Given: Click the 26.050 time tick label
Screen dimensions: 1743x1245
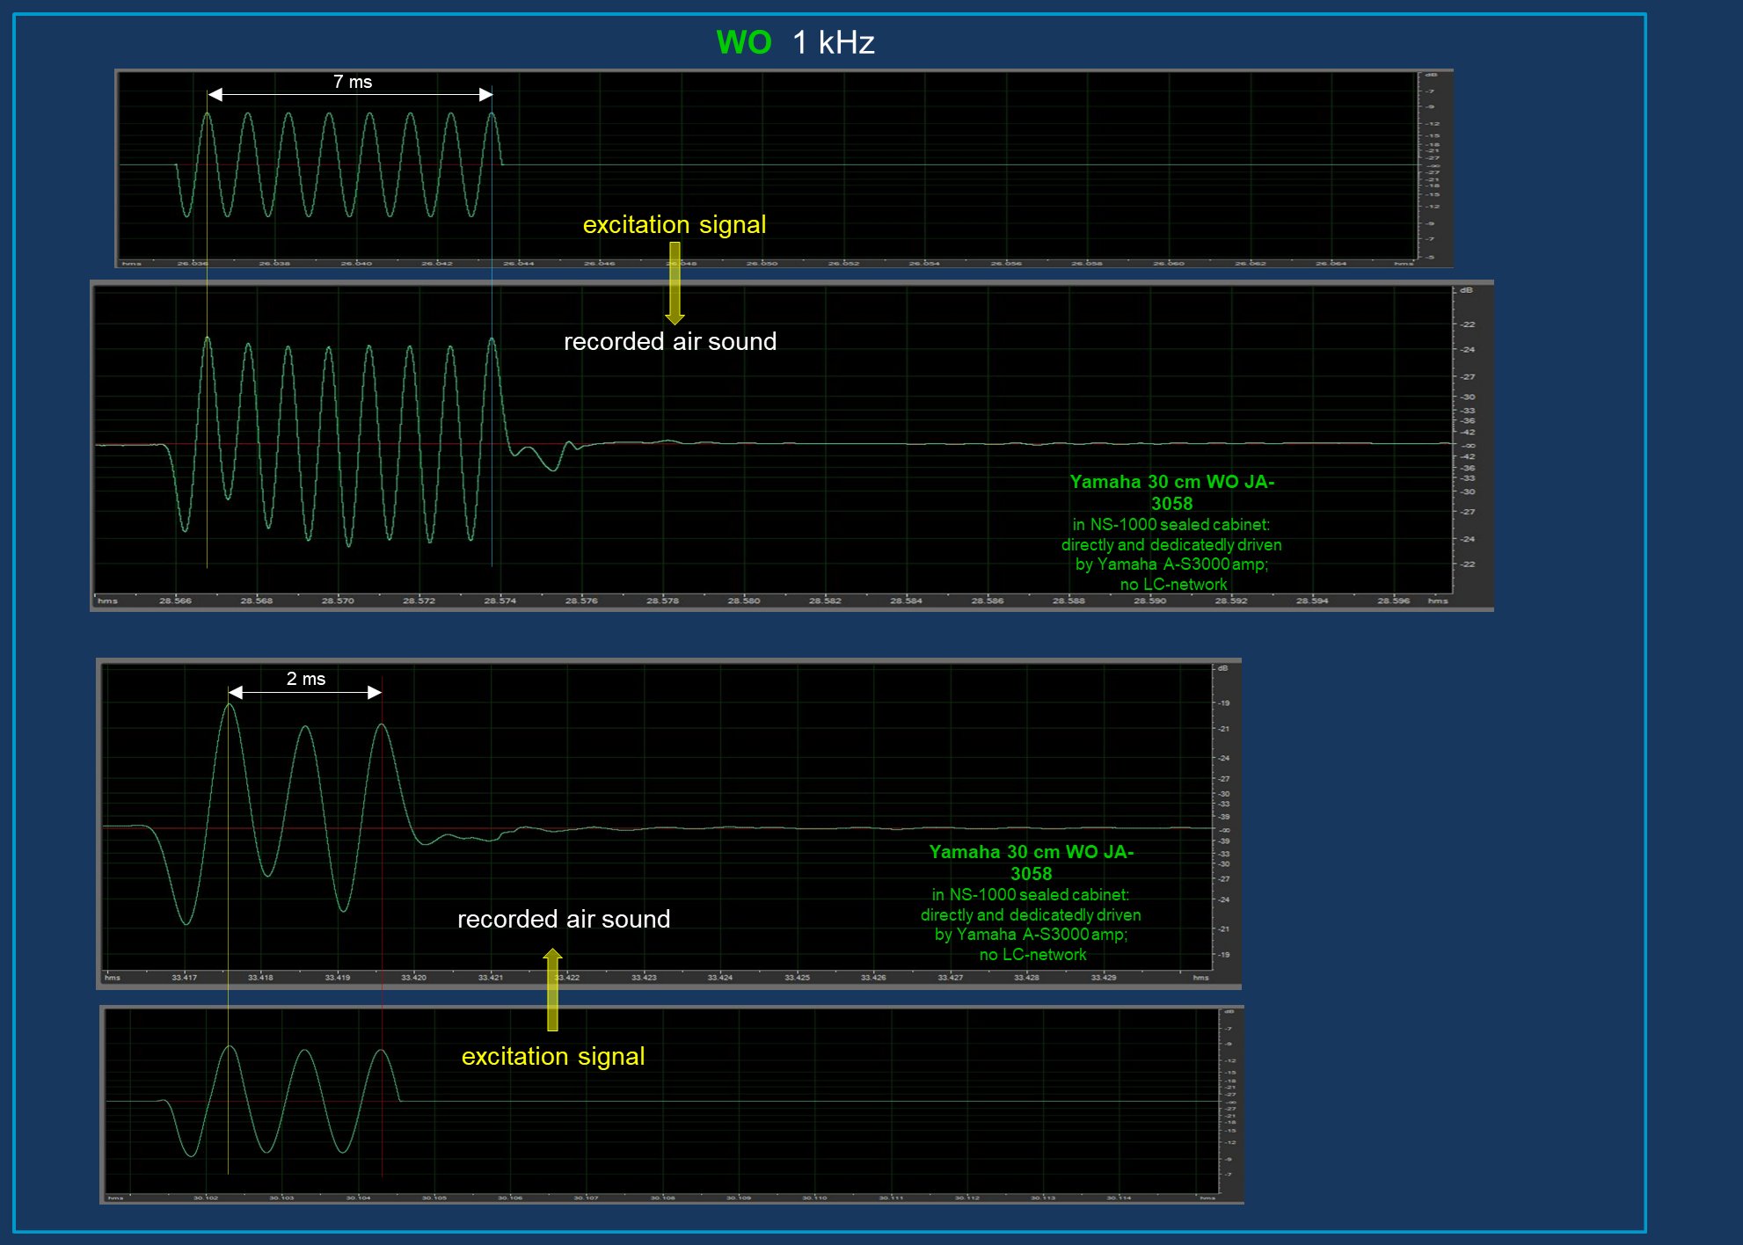Looking at the screenshot, I should pos(762,263).
